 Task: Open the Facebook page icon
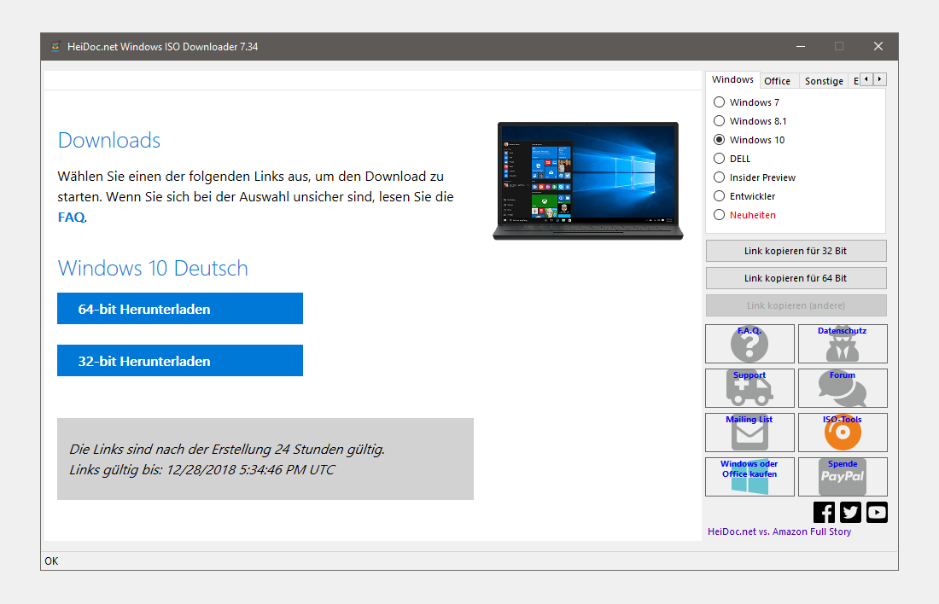[824, 513]
